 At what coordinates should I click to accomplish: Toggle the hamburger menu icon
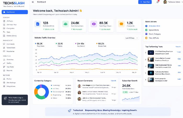(x=33, y=2)
